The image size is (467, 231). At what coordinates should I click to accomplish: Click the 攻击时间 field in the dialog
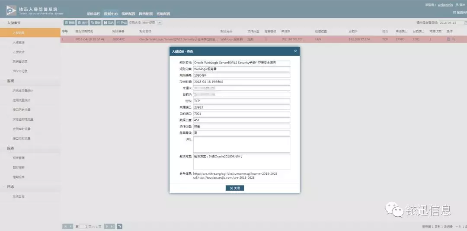242,82
